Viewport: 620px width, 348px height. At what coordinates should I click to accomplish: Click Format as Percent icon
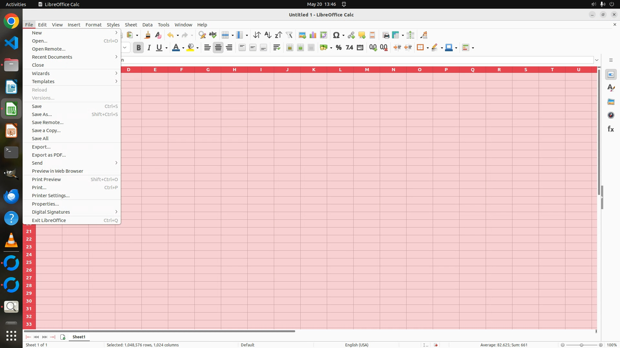click(x=338, y=48)
